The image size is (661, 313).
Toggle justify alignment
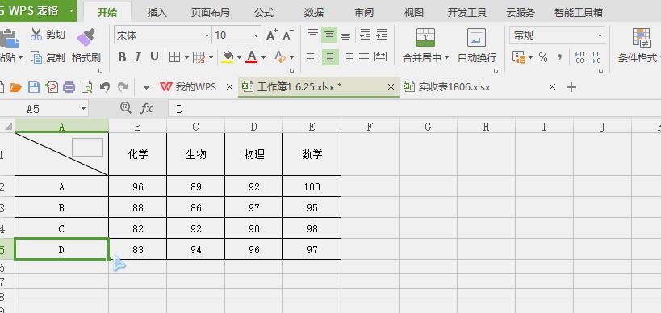364,56
